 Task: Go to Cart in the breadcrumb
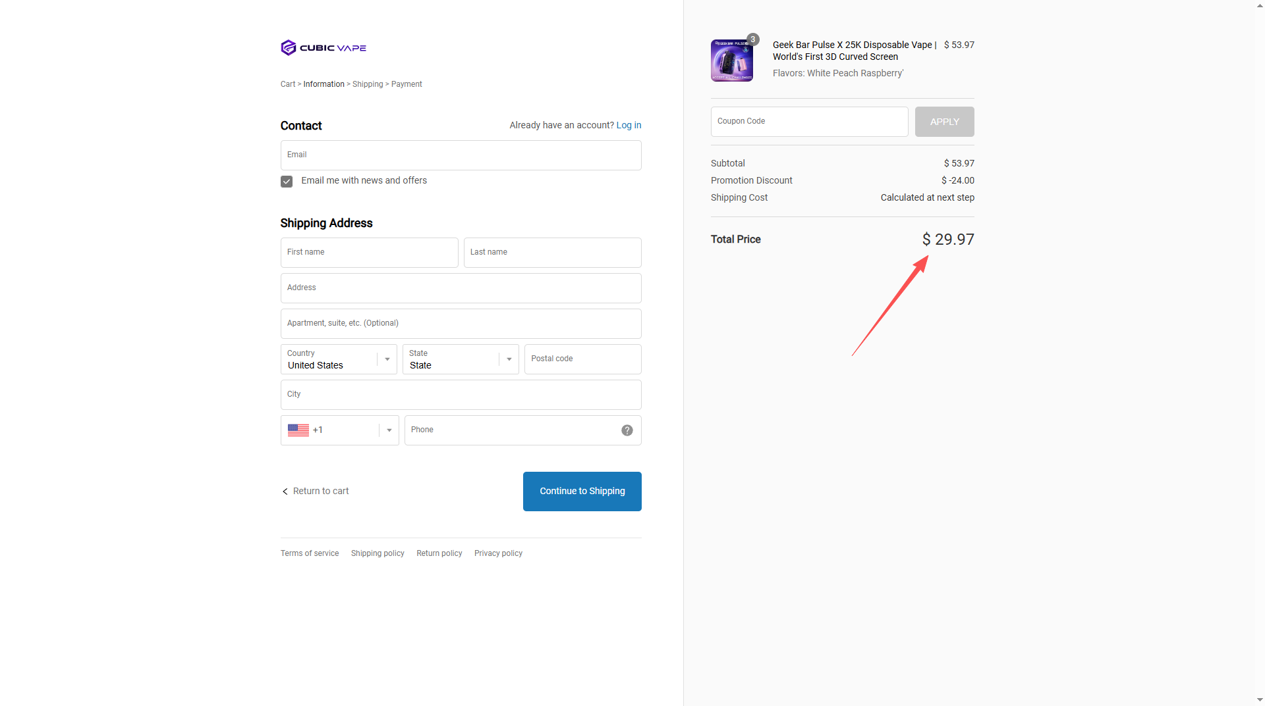[x=287, y=84]
